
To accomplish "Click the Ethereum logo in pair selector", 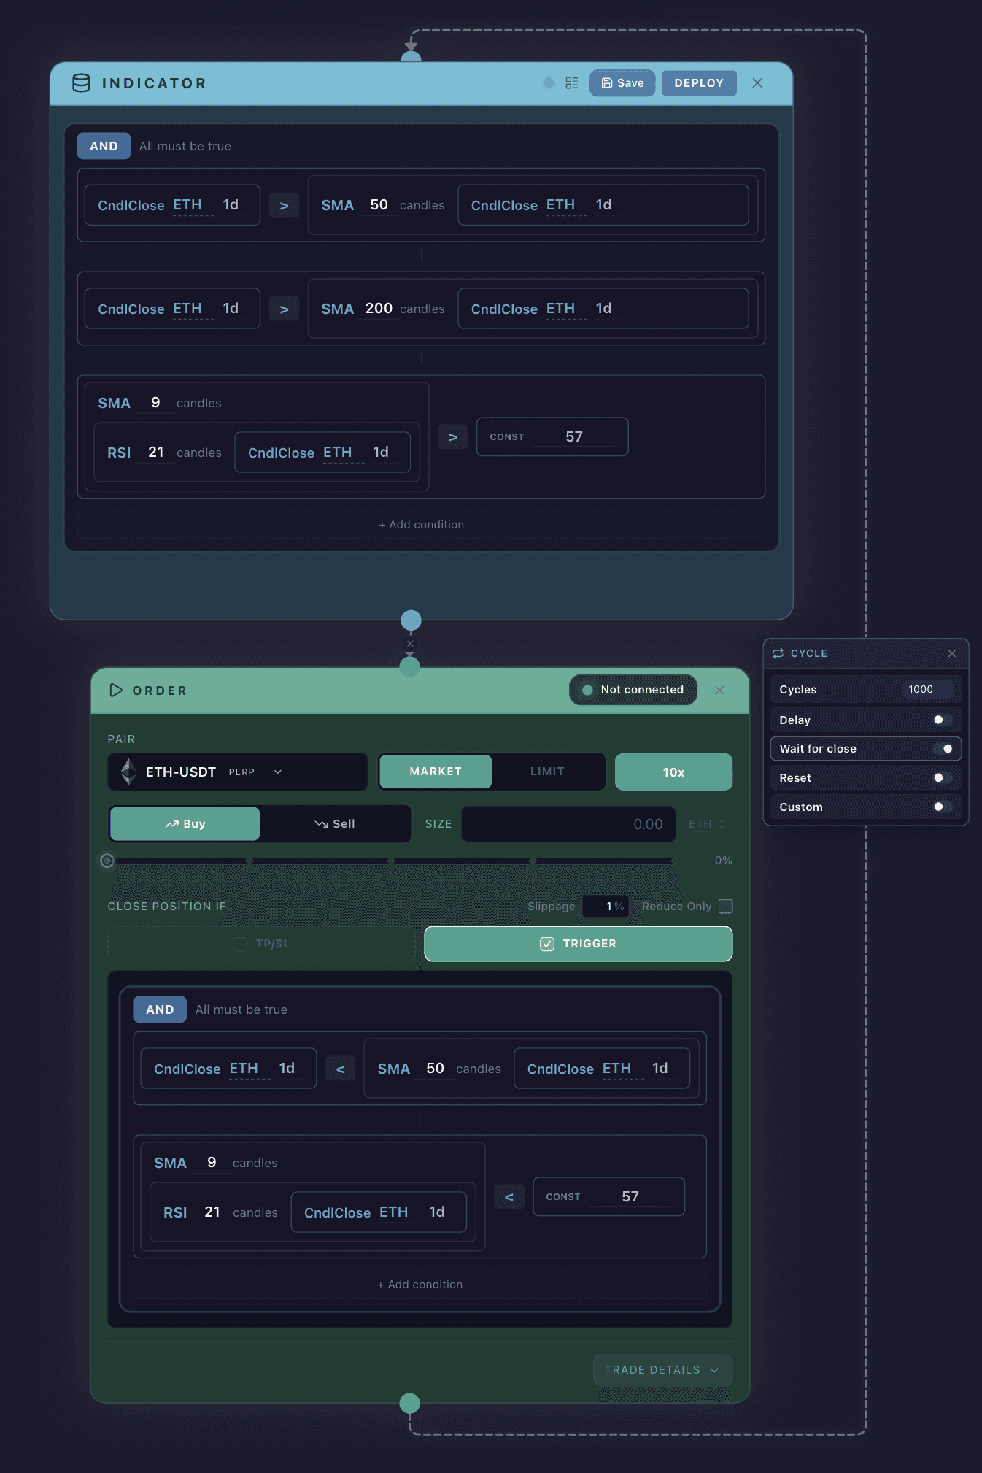I will pyautogui.click(x=129, y=772).
